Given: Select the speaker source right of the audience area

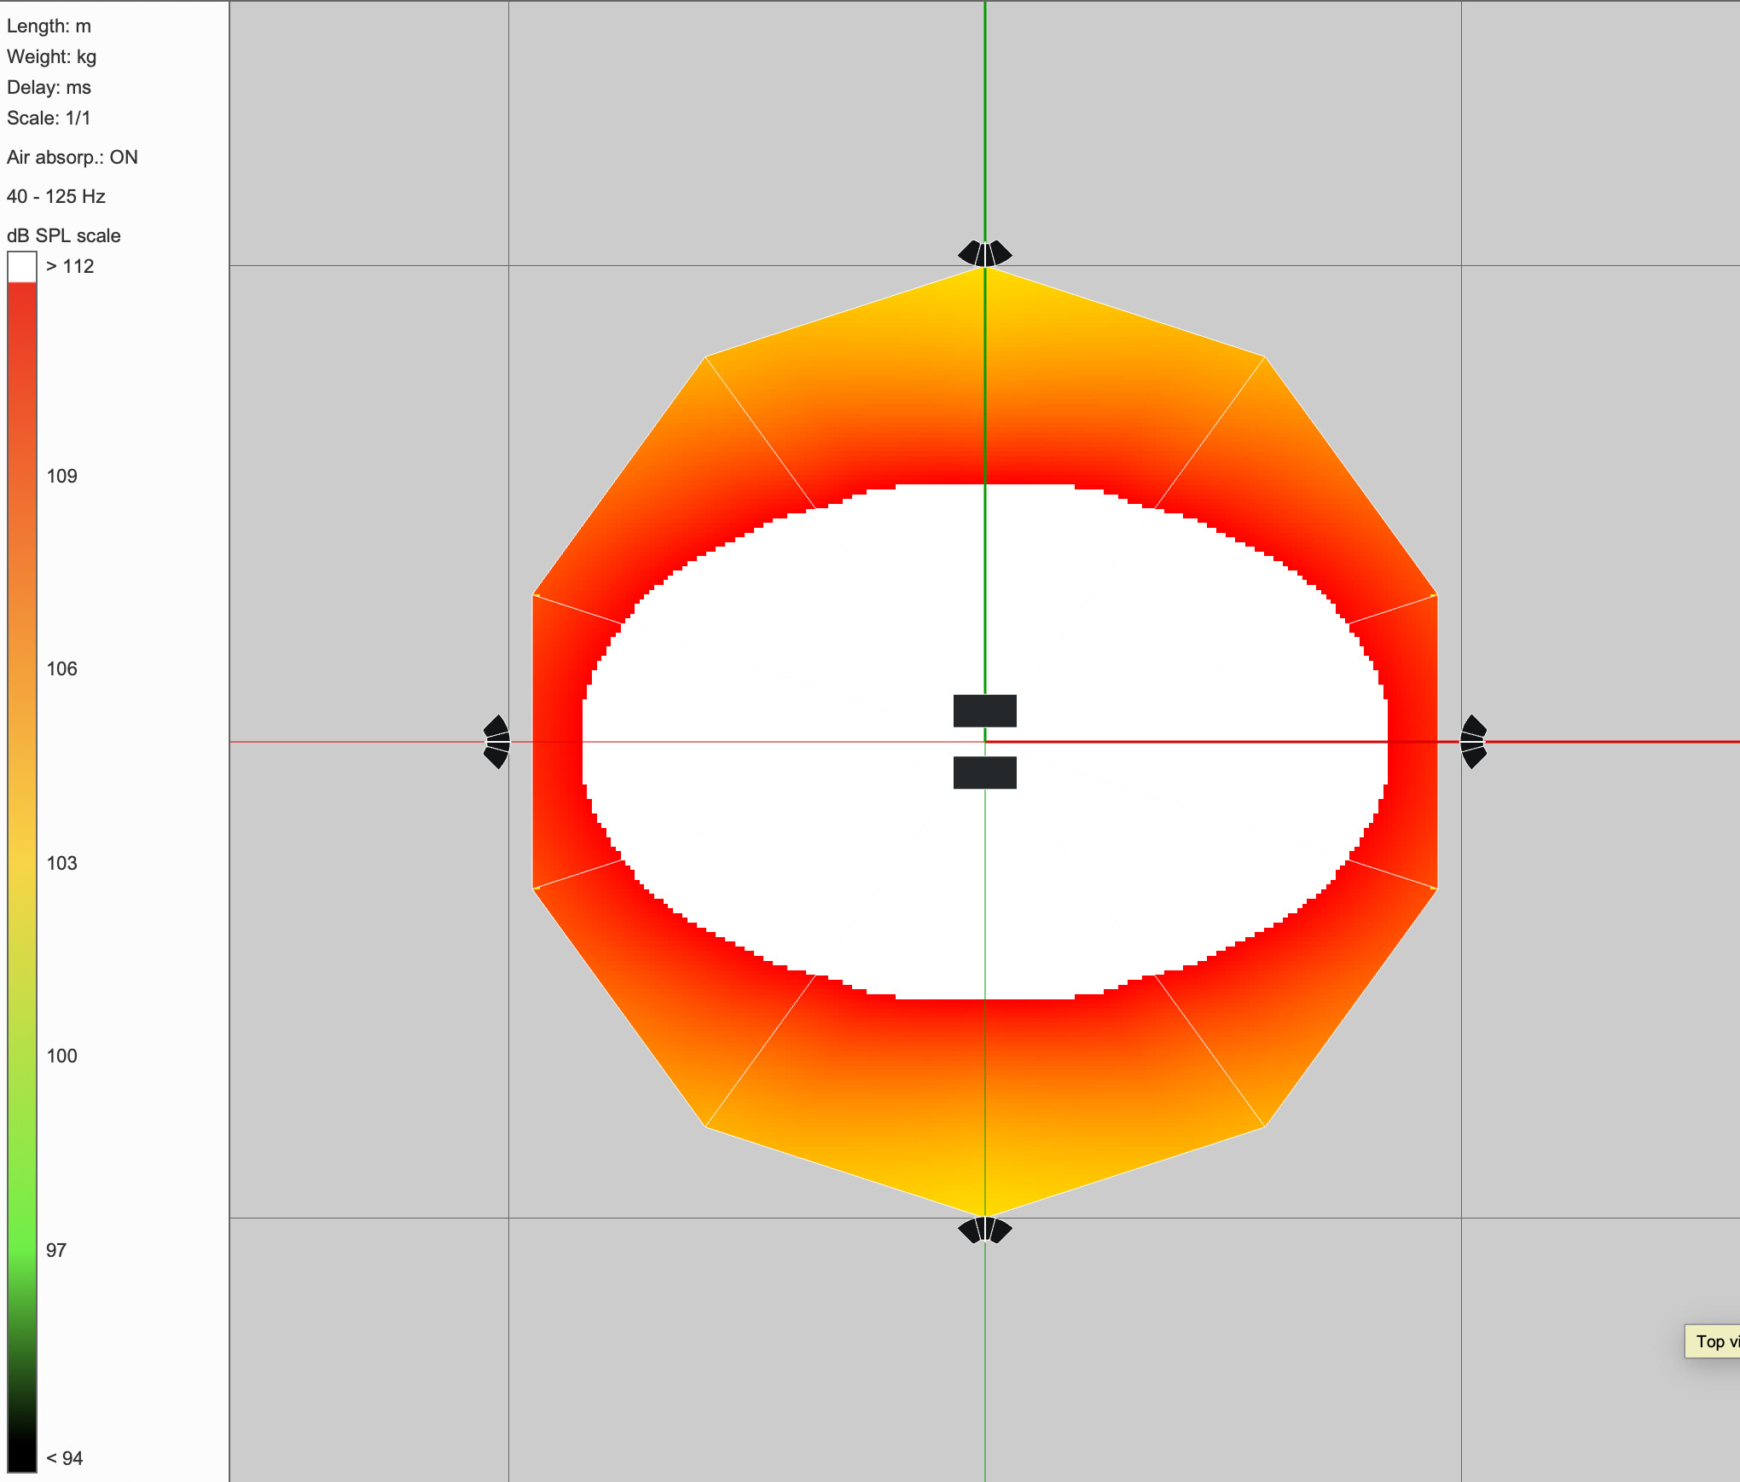Looking at the screenshot, I should 1473,742.
